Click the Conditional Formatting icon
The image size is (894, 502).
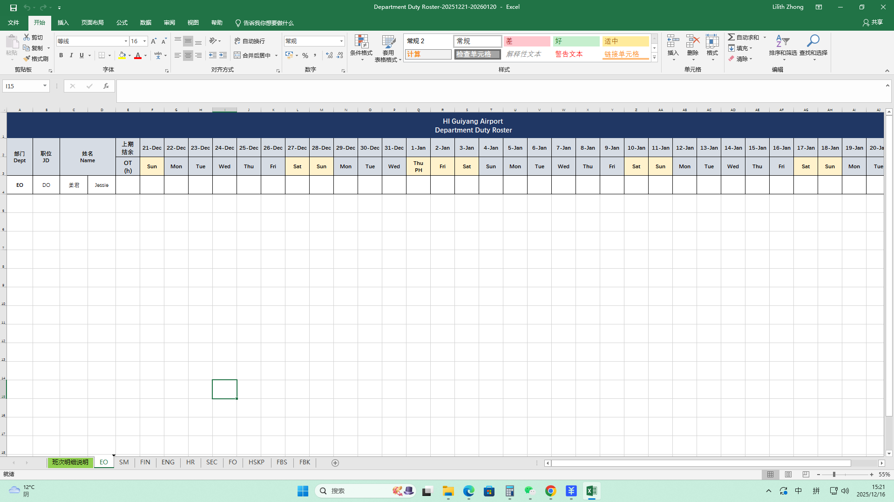[361, 41]
